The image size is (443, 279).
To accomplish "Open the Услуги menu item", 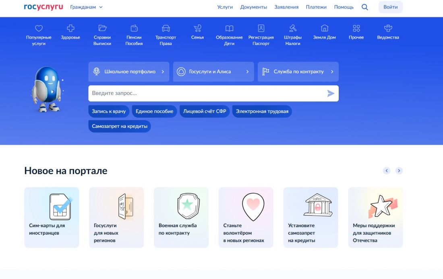I will point(225,7).
